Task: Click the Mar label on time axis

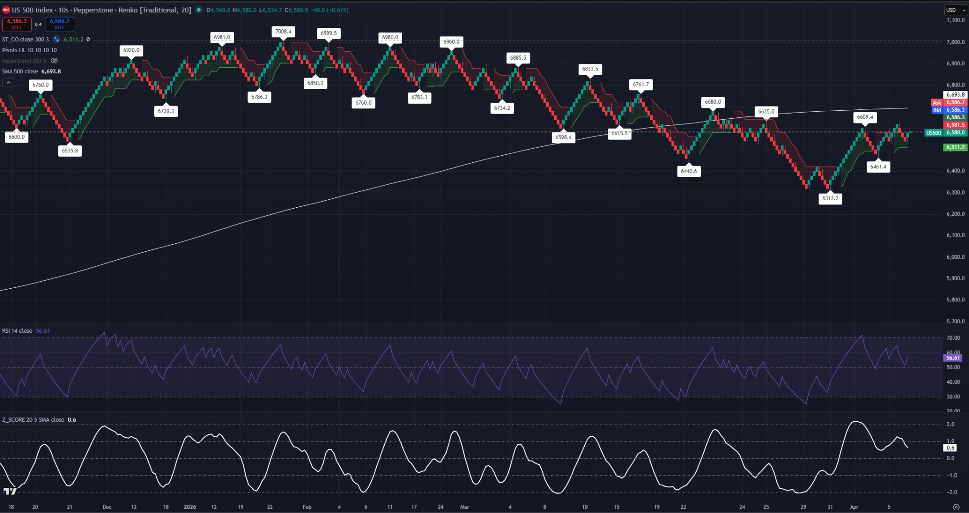Action: click(465, 507)
